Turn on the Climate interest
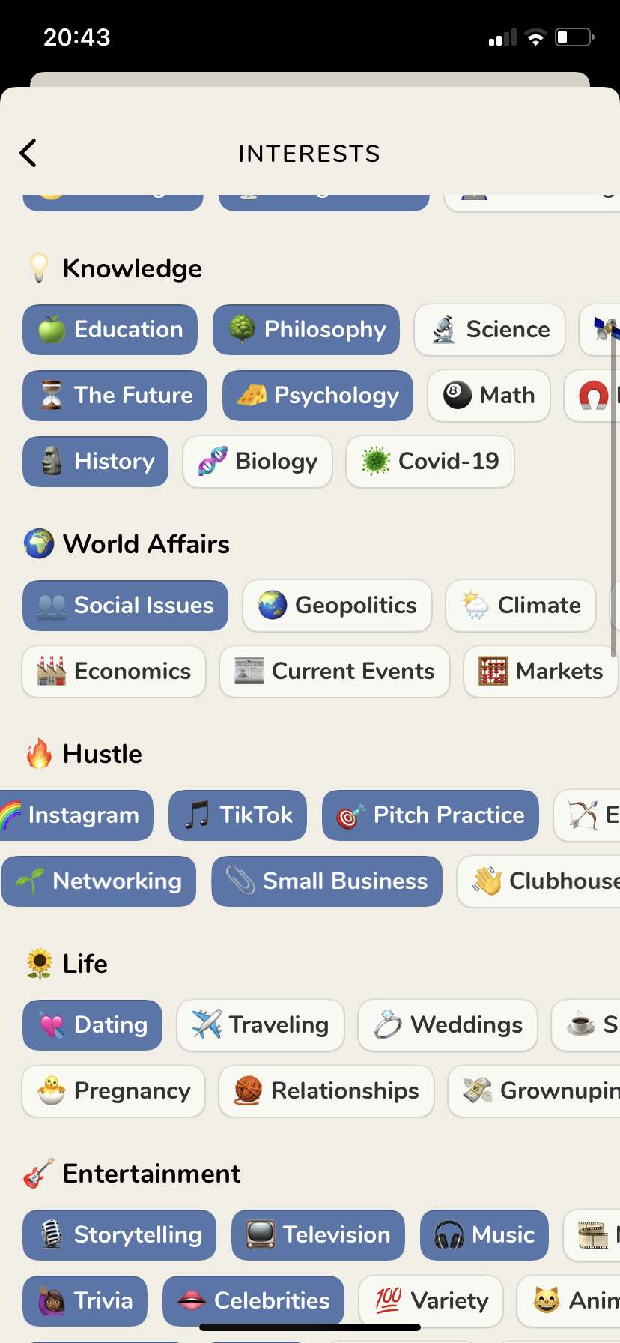This screenshot has height=1343, width=620. pos(521,606)
